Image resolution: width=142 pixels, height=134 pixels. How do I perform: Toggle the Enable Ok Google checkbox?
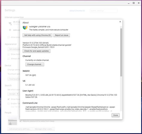click(x=9, y=104)
